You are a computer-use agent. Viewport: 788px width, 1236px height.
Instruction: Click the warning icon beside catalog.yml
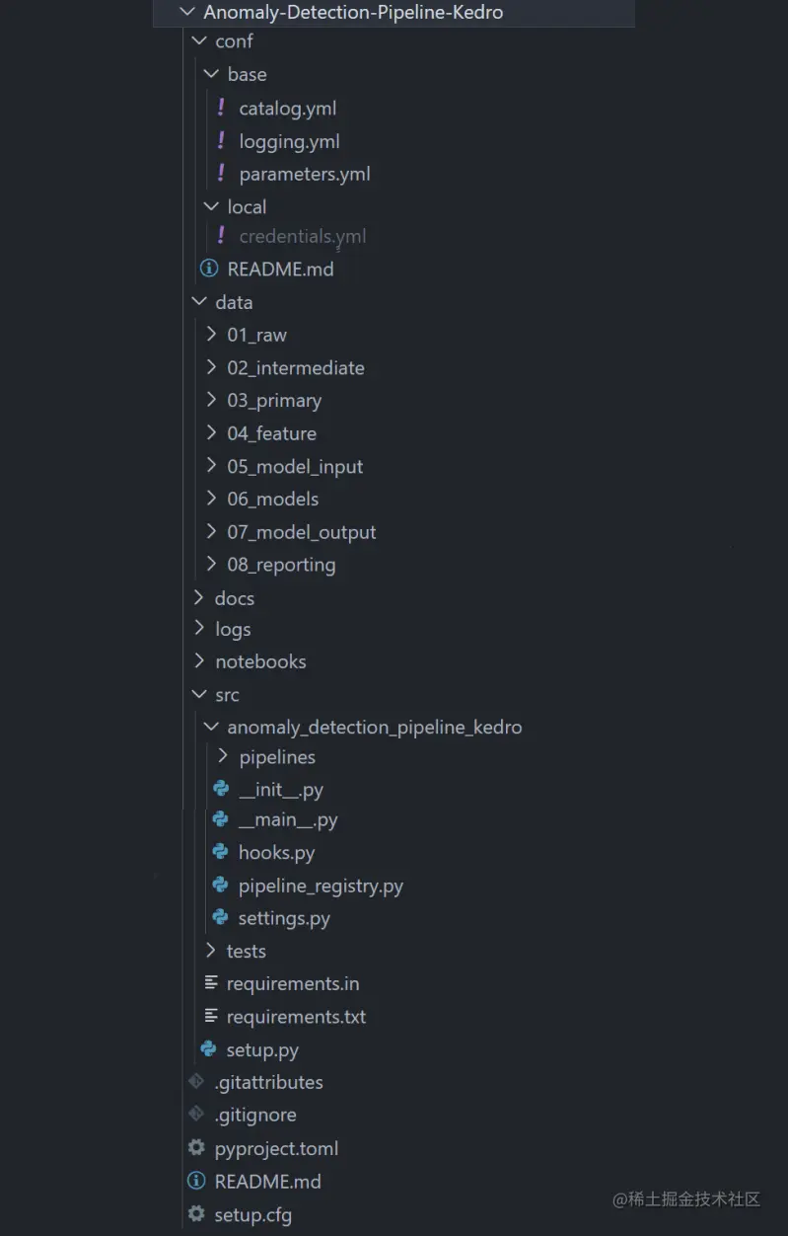point(221,108)
